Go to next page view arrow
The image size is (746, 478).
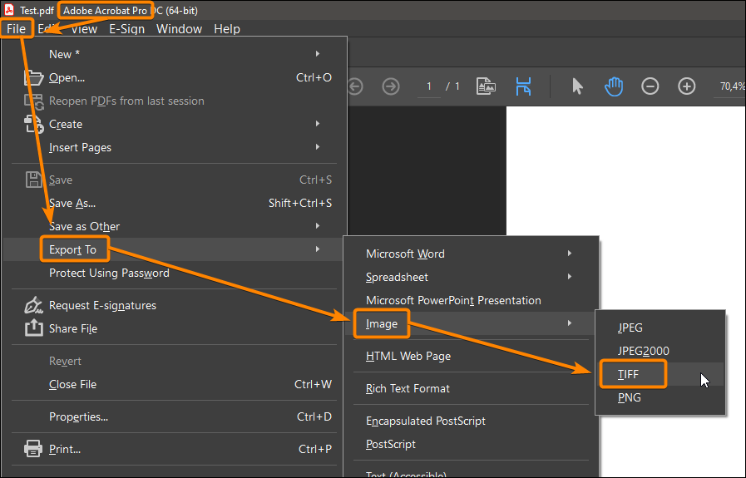click(x=391, y=86)
